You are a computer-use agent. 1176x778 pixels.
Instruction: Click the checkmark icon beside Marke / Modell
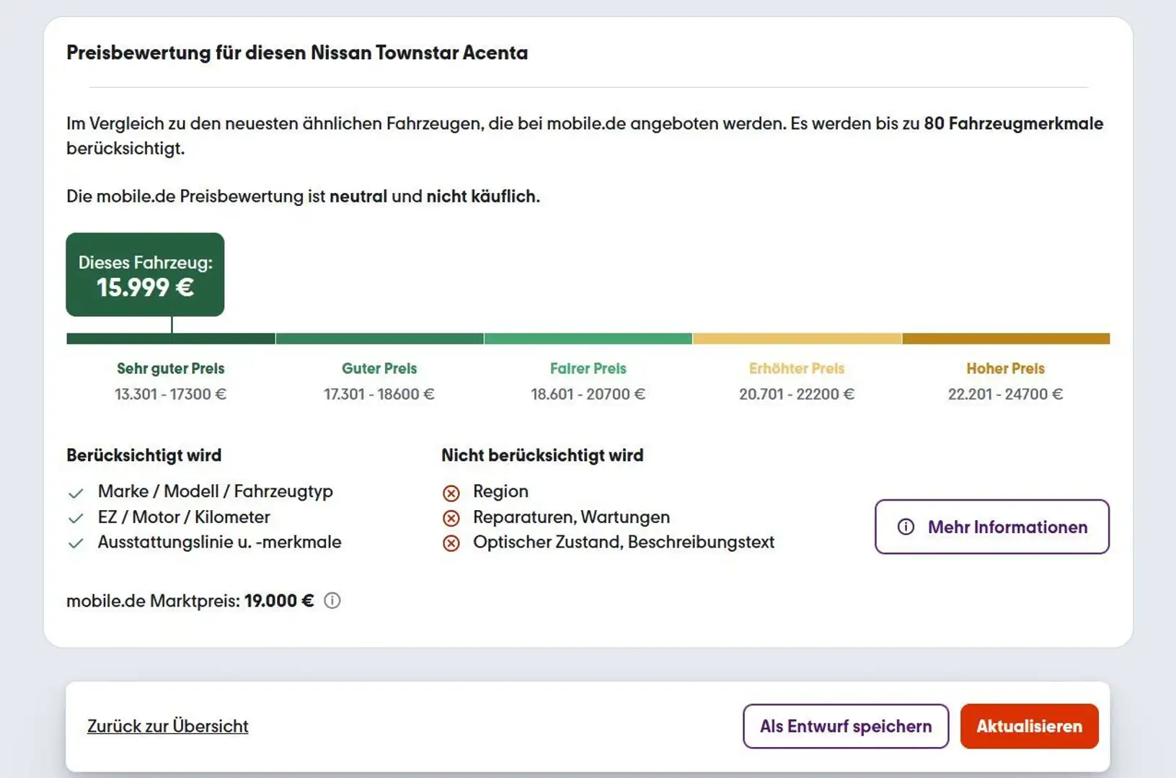pyautogui.click(x=76, y=493)
